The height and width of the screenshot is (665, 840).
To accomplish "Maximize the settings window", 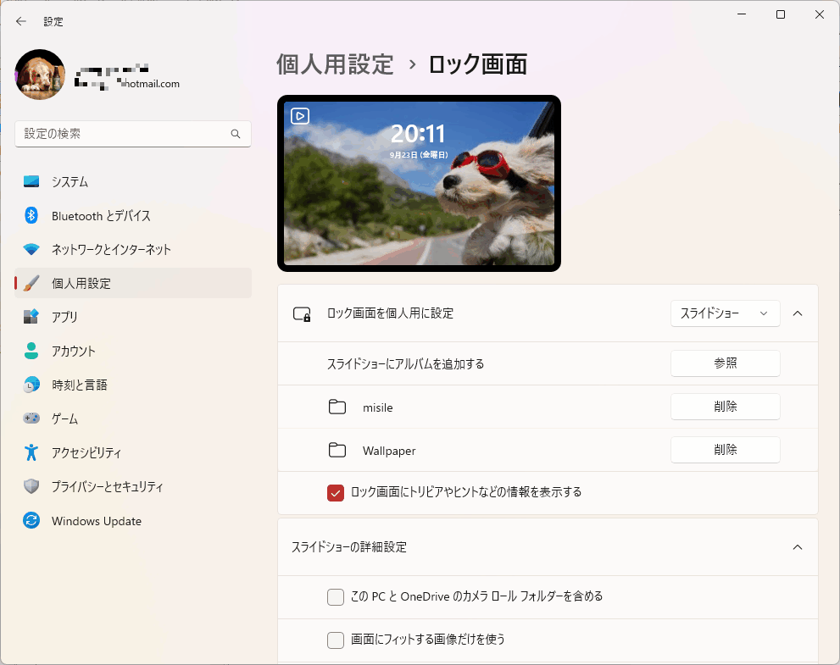I will (781, 14).
